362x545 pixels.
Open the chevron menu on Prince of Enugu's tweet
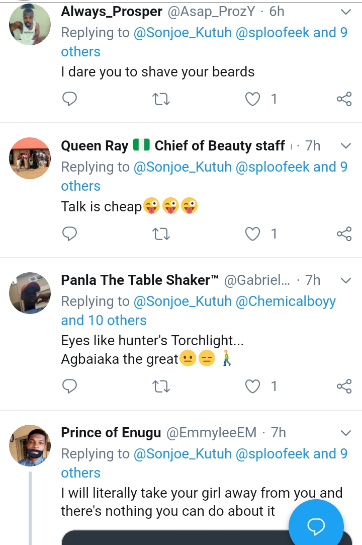[x=346, y=433]
